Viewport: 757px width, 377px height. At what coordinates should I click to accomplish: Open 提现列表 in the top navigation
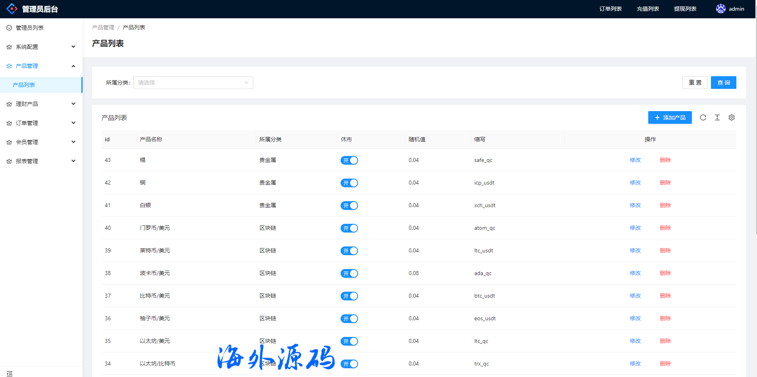[x=685, y=9]
